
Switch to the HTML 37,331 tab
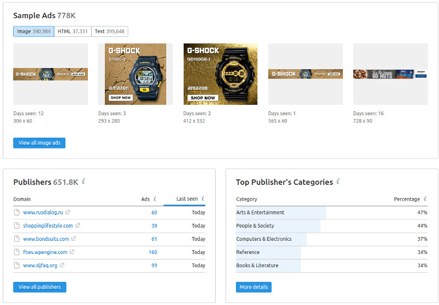tap(72, 31)
